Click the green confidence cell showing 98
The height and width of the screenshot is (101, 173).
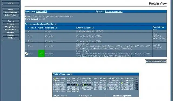[x=41, y=53]
